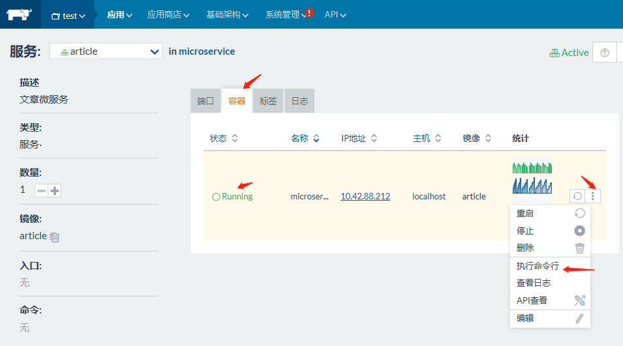Open the 应用 menu
Viewport: 623px width, 346px height.
coord(119,15)
